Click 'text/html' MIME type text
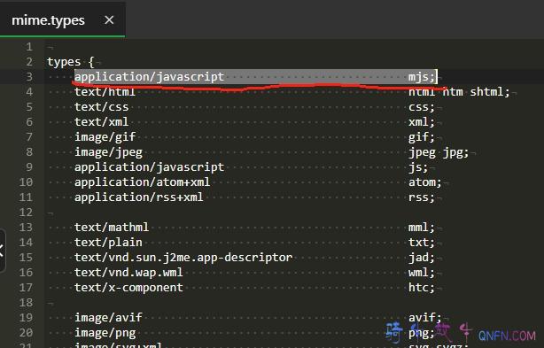Viewport: 544px width, 348px height. [105, 92]
